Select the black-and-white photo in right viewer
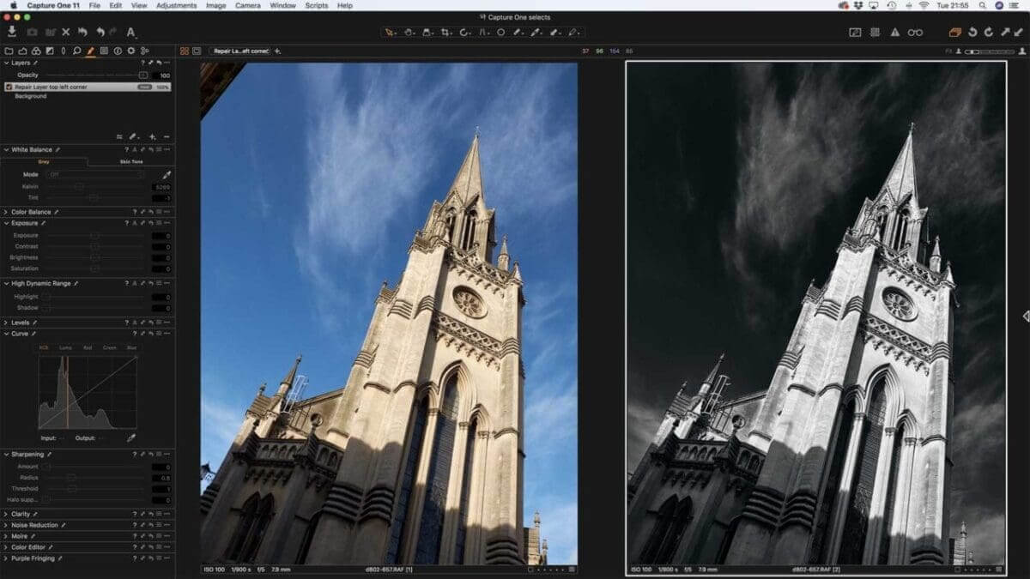The width and height of the screenshot is (1030, 579). pos(816,313)
